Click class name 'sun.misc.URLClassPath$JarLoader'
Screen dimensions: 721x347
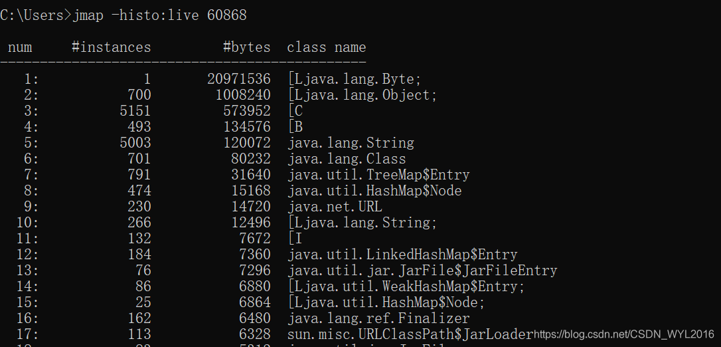410,334
